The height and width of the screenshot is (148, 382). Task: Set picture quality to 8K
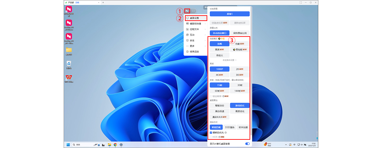[240, 75]
